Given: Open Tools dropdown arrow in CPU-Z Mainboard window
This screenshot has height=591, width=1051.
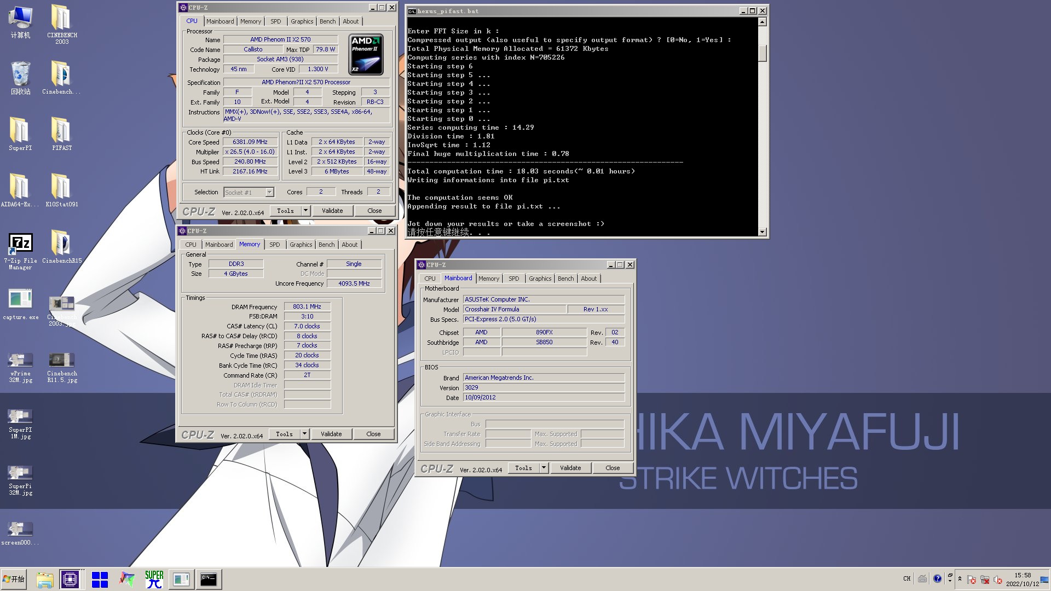Looking at the screenshot, I should (544, 468).
